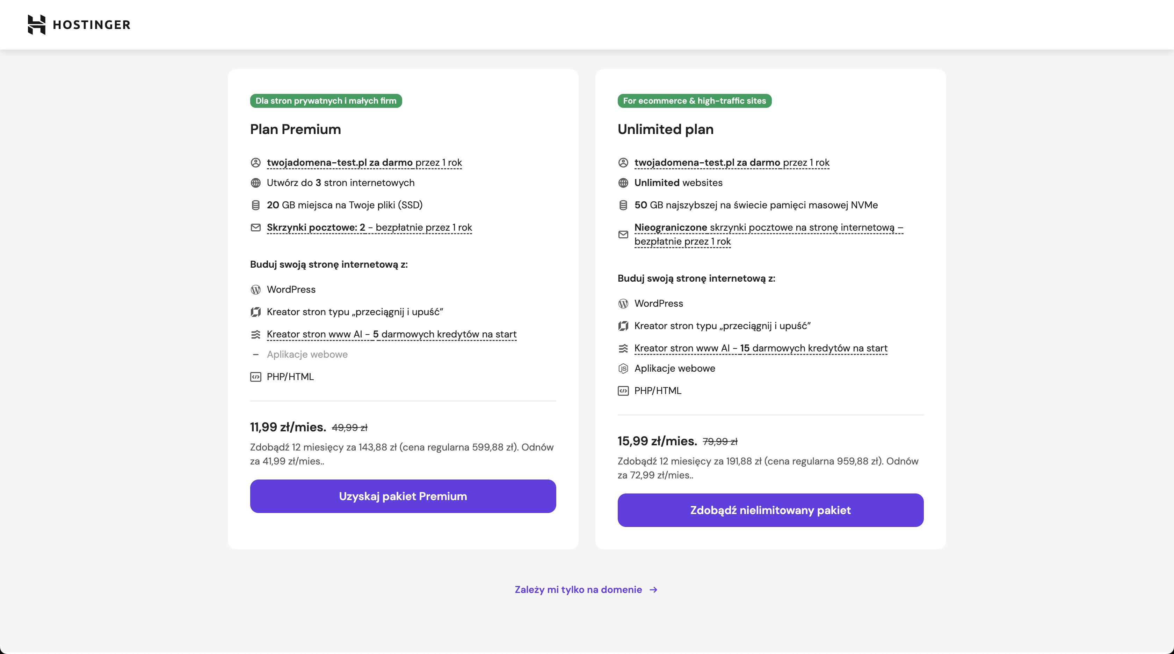Image resolution: width=1174 pixels, height=654 pixels.
Task: Click the database icon next to 20 GB storage
Action: click(x=256, y=205)
